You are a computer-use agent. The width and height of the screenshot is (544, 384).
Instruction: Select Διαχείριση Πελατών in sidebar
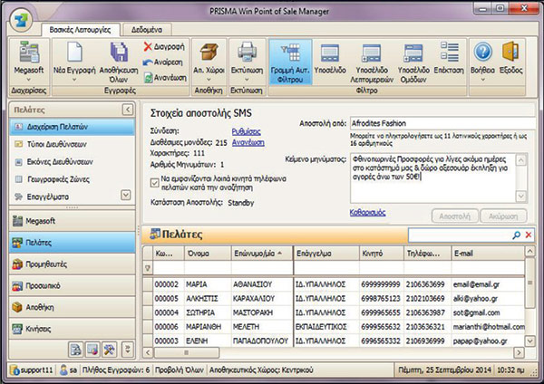[x=73, y=127]
